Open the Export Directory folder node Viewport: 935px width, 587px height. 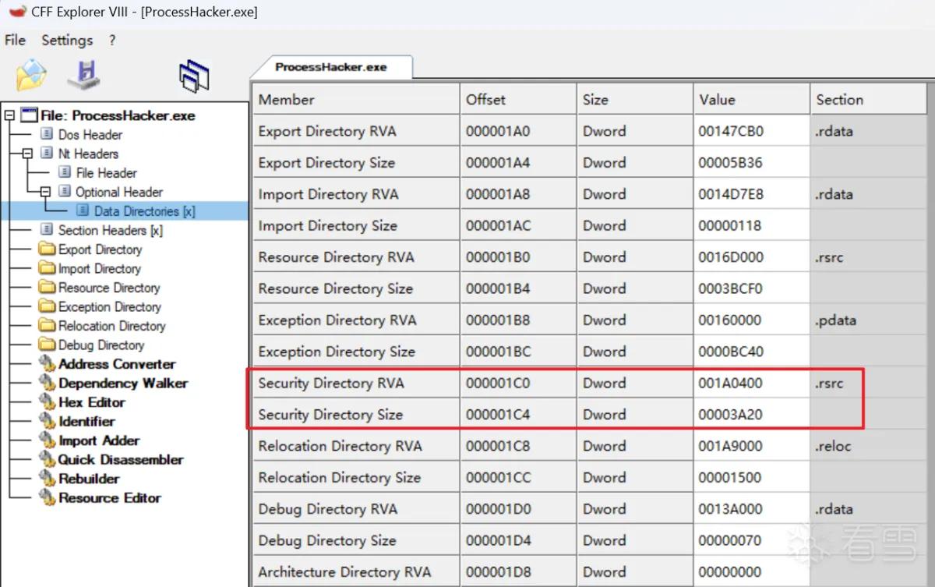(101, 249)
